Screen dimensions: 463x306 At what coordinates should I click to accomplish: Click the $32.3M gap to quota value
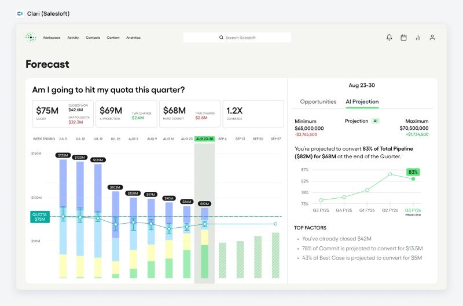tap(76, 122)
